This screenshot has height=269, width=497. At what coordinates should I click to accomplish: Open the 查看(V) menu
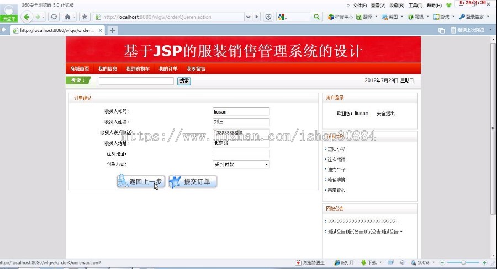point(378,6)
